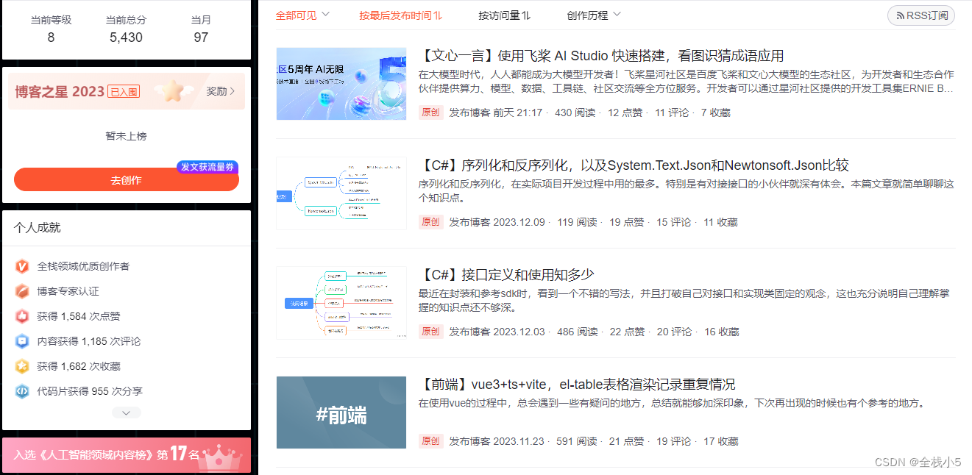Viewport: 972px width, 475px height.
Task: Click the 当月 97 value
Action: [201, 37]
